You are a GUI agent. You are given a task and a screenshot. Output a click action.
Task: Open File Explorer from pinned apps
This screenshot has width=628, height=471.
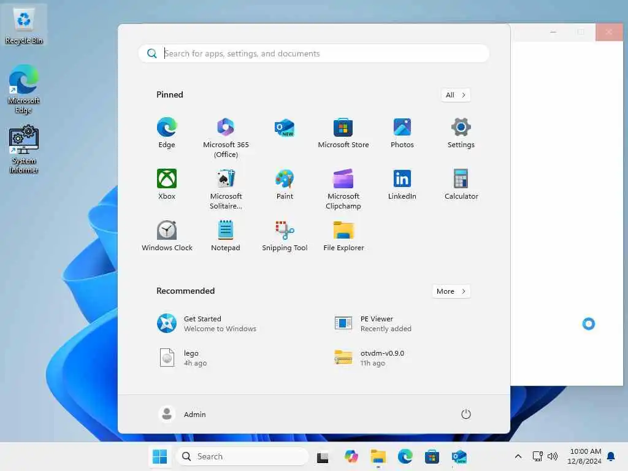click(x=343, y=236)
